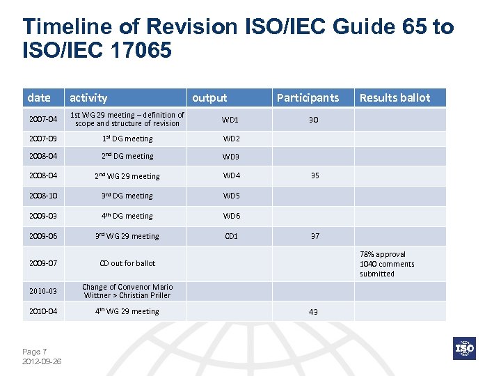This screenshot has width=501, height=376.
Task: Select the '2010-03' date cell
Action: click(43, 291)
